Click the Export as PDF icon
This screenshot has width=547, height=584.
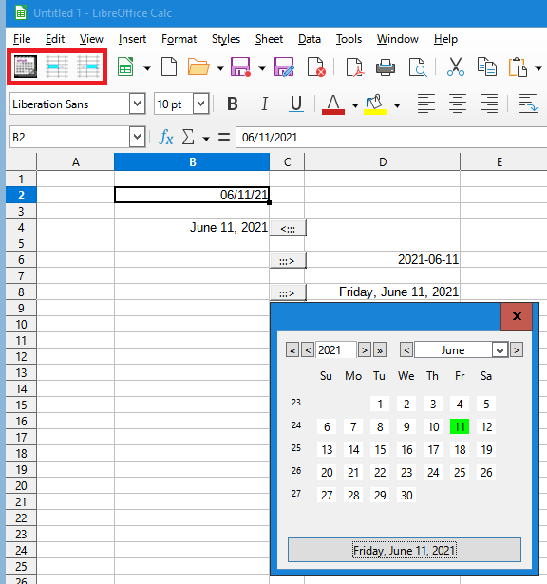click(x=353, y=67)
